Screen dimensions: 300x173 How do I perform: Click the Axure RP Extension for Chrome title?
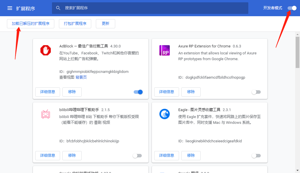tap(204, 46)
